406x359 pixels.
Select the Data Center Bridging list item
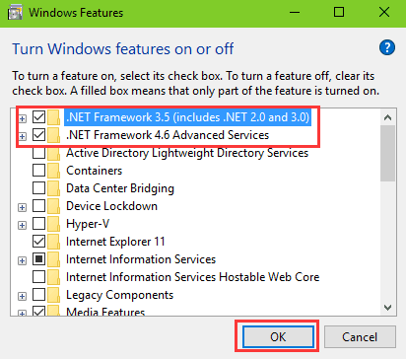click(x=120, y=188)
